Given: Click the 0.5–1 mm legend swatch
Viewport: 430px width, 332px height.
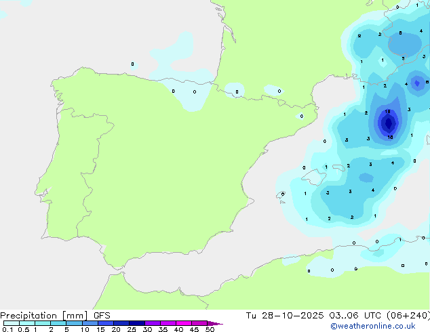Looking at the screenshot, I should (x=27, y=323).
